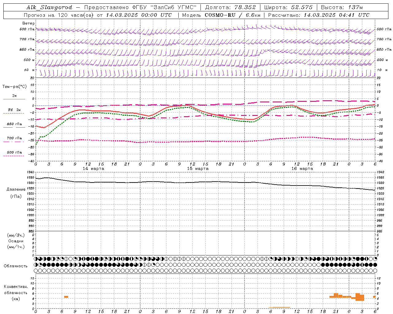Click the (км) unit label
393x314 pixels.
(16, 299)
